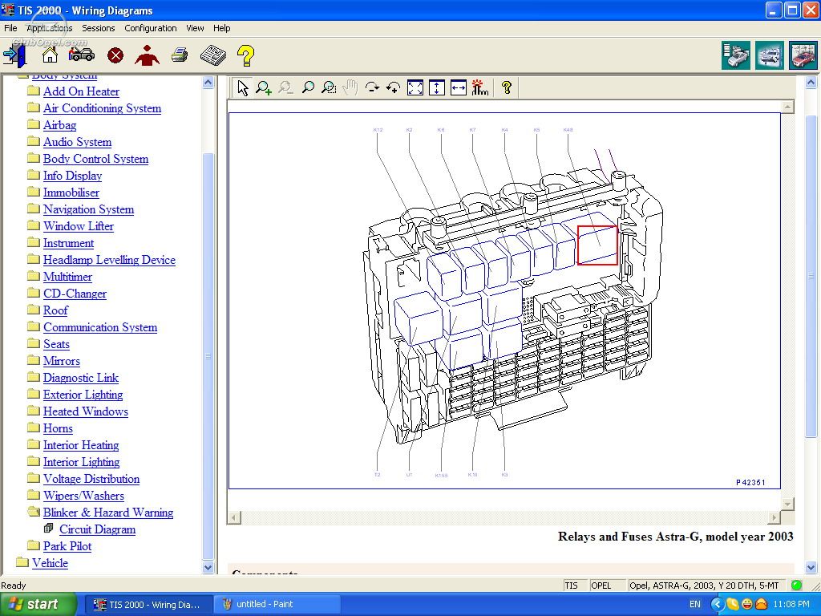Open first car application icon at top right
This screenshot has width=821, height=616.
point(736,55)
